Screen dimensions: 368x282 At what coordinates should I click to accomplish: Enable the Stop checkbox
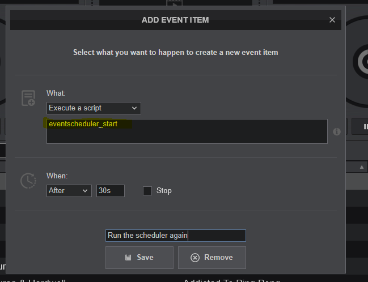147,191
